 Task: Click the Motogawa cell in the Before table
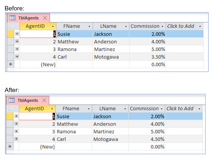(111, 57)
